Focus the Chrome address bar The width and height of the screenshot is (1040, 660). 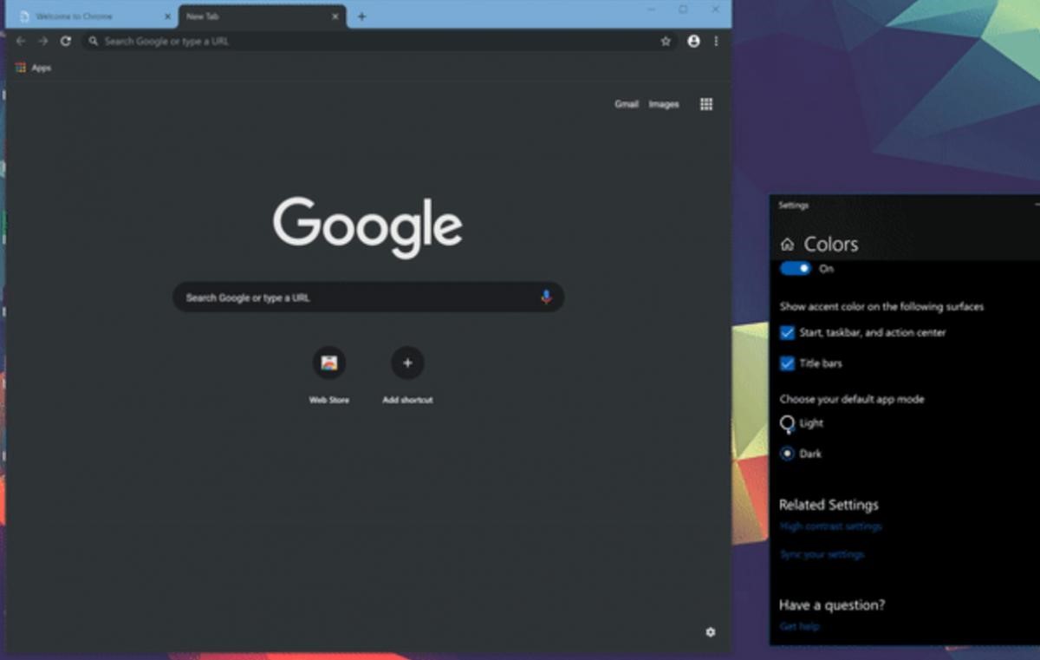[380, 41]
